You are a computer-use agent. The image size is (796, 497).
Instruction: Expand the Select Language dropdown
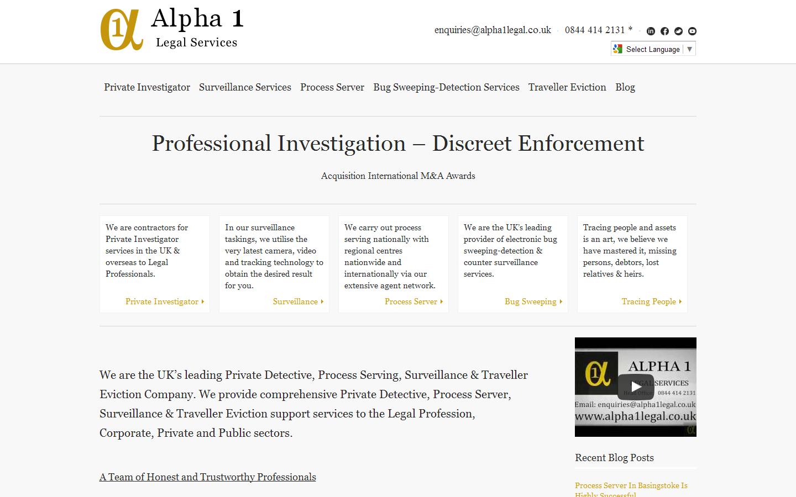point(689,49)
